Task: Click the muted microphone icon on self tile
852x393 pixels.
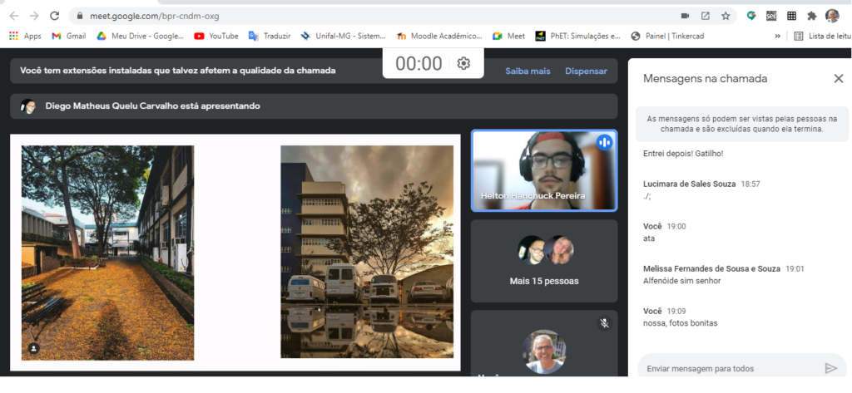Action: tap(605, 323)
